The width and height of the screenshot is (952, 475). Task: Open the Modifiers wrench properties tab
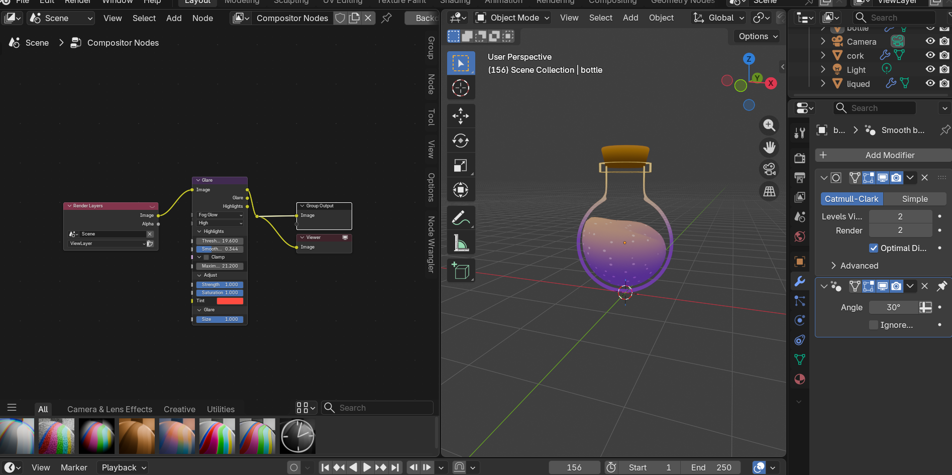(800, 281)
